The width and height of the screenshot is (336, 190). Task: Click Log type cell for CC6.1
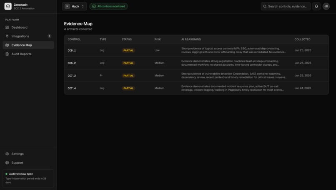click(x=102, y=50)
